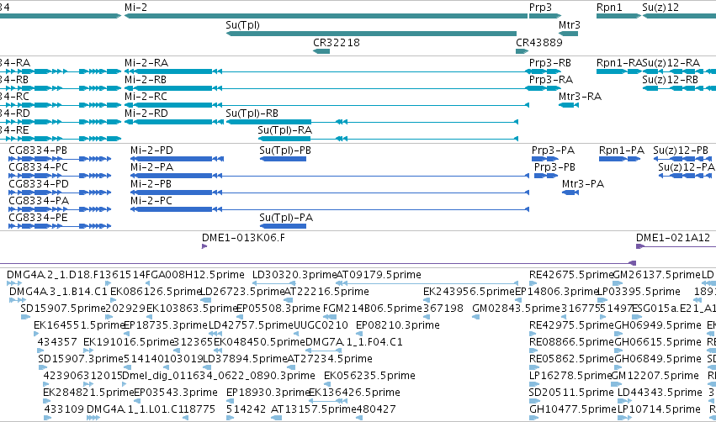Select the RE42675.5prime EST label
Viewport: 716px width, 422px height.
tap(571, 275)
